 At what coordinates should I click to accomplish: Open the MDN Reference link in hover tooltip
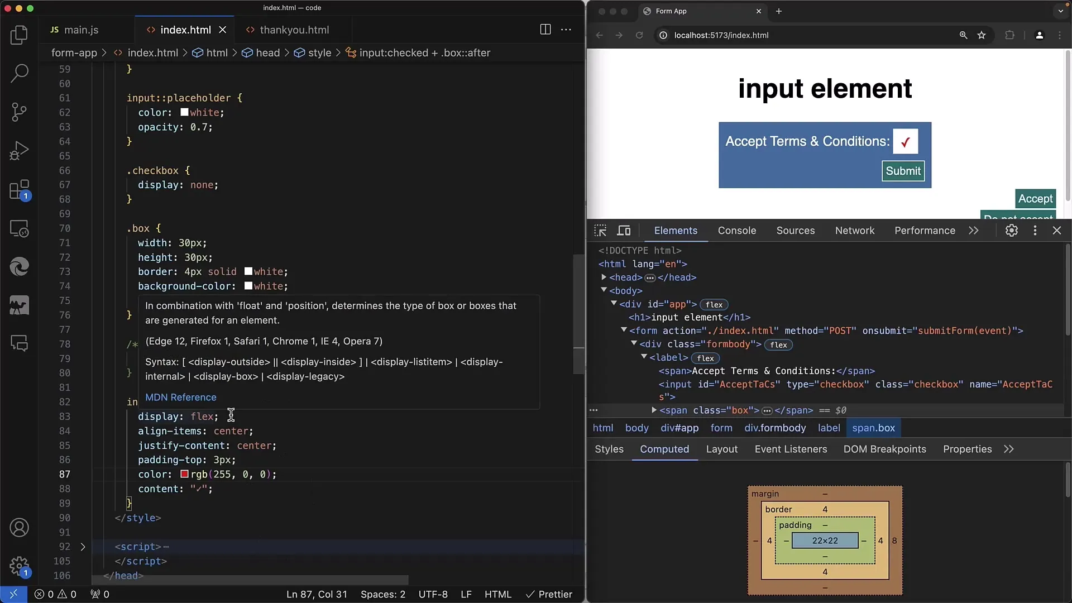[x=181, y=398]
